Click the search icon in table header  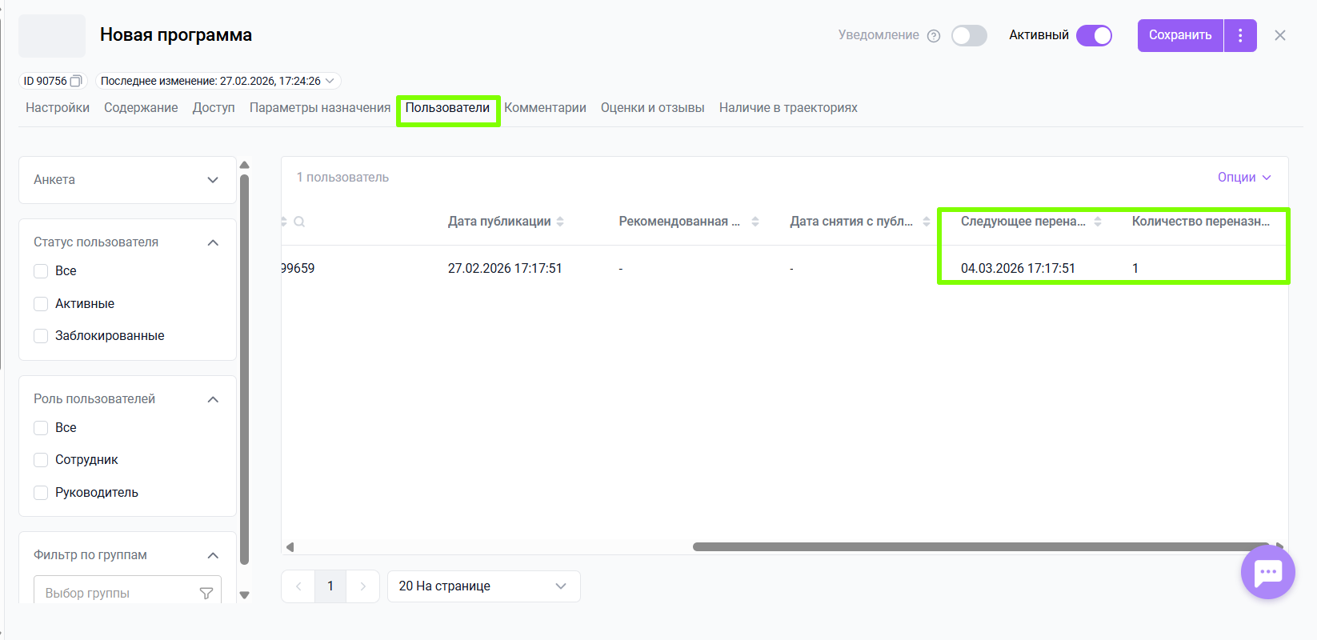(x=299, y=222)
